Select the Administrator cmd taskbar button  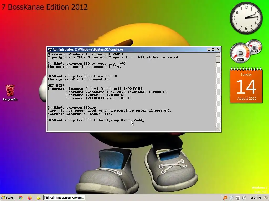point(65,198)
